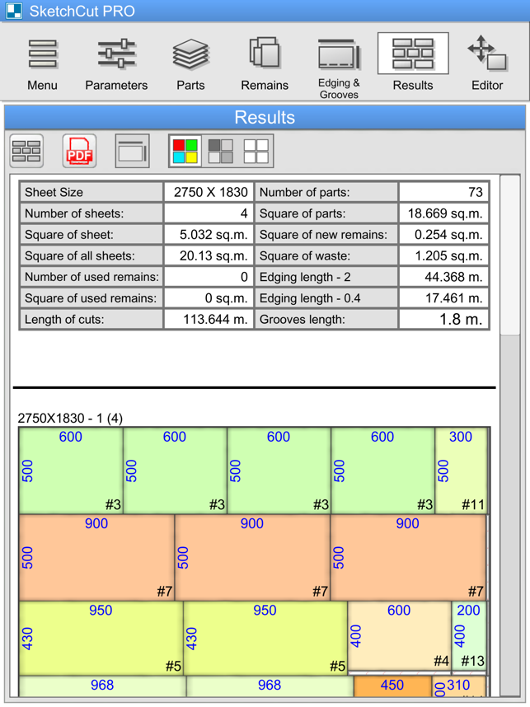Select the multicolor display mode

[185, 151]
